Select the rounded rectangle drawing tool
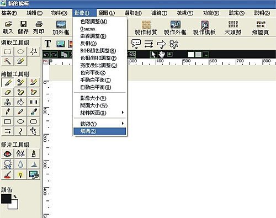The height and width of the screenshot is (218, 276). point(34,121)
